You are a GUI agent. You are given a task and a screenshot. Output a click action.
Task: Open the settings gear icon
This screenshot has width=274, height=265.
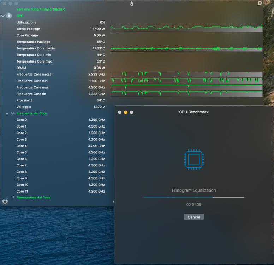coord(5,202)
